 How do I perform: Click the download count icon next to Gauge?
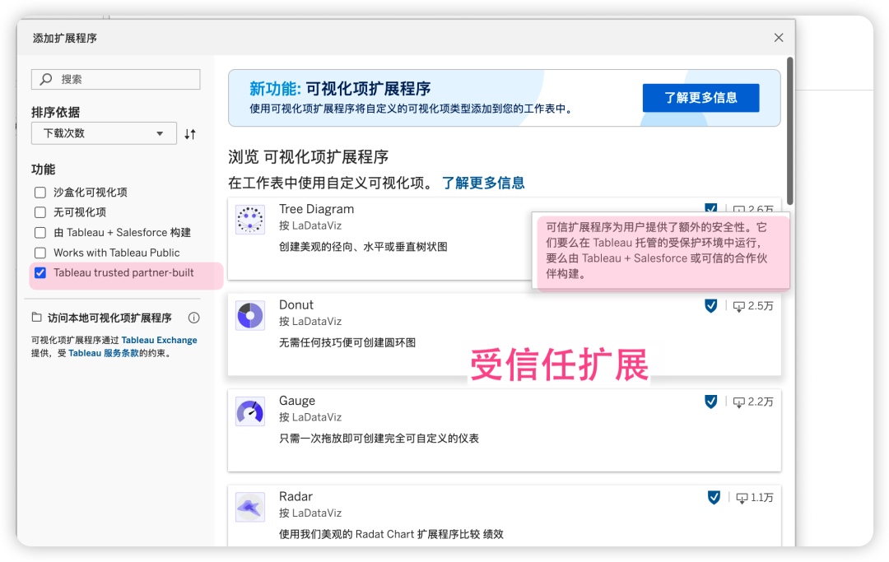point(739,402)
